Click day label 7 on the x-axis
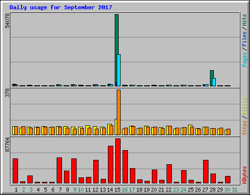Image resolution: width=250 pixels, height=195 pixels. [60, 190]
